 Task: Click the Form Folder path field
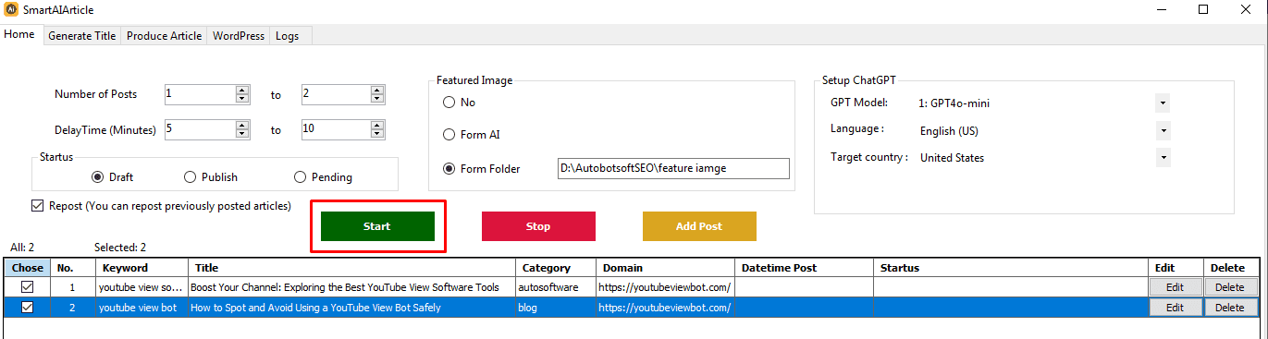click(x=673, y=168)
